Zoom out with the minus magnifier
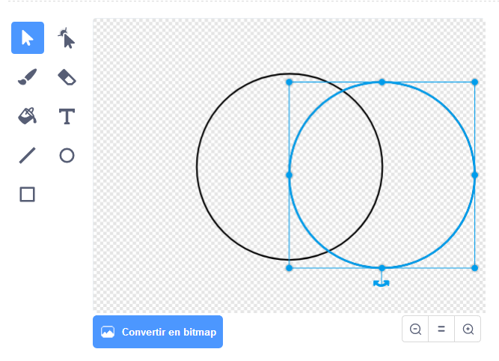Image resolution: width=499 pixels, height=361 pixels. click(415, 329)
